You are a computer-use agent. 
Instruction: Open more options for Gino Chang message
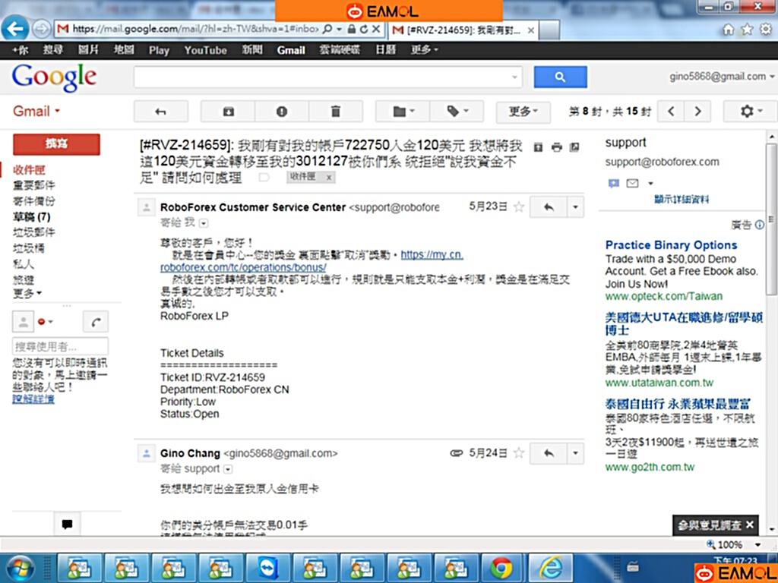click(576, 453)
